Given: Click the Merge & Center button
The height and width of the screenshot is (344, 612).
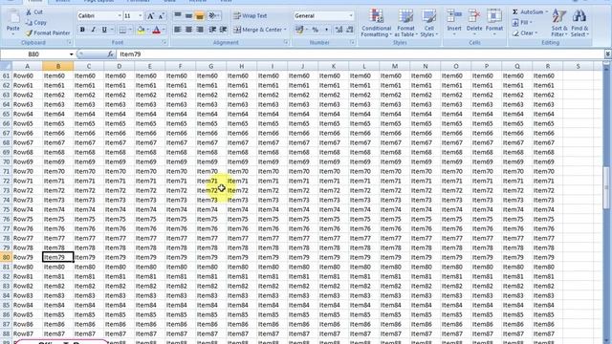Looking at the screenshot, I should coord(257,30).
